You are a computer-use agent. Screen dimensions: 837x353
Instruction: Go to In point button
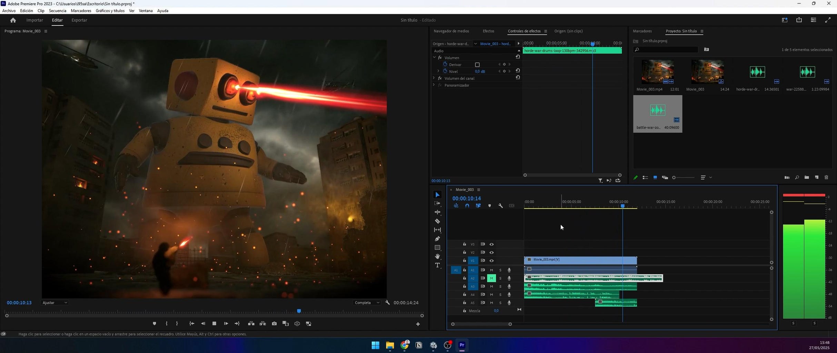click(192, 324)
